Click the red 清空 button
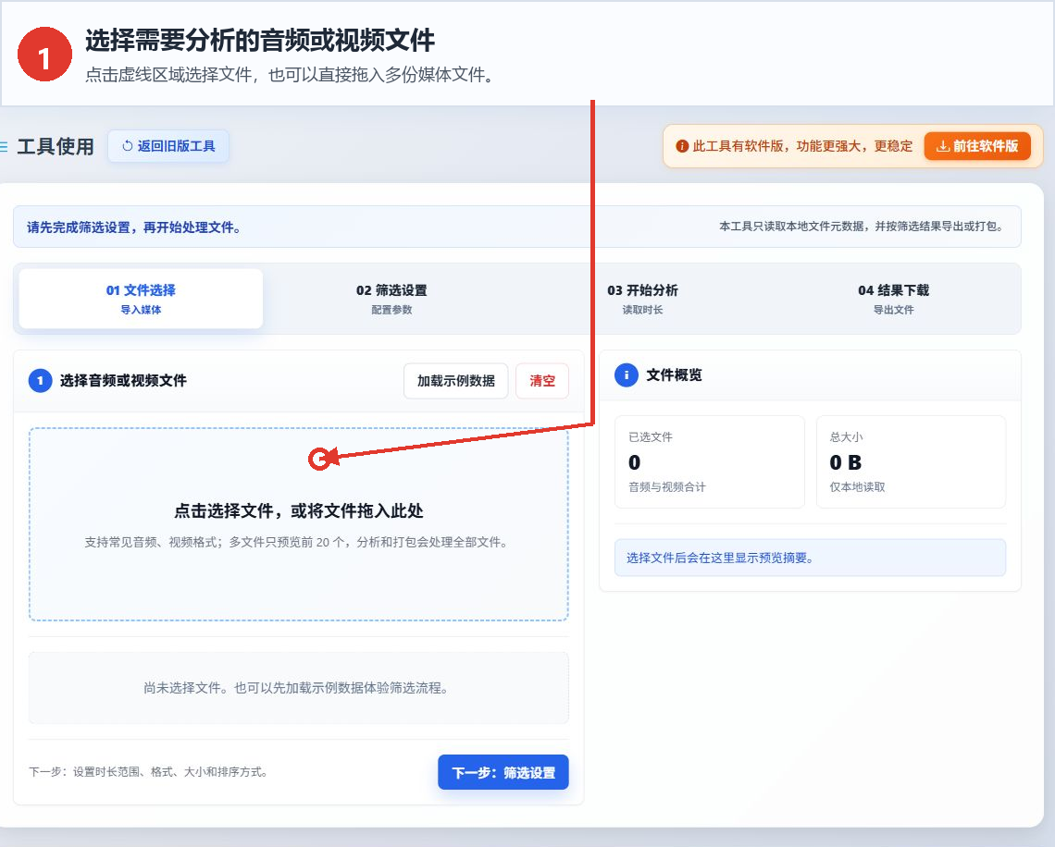Image resolution: width=1055 pixels, height=847 pixels. click(x=542, y=380)
